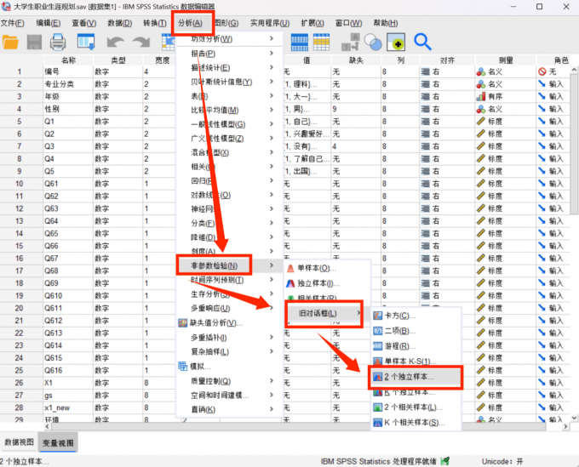Viewport: 579px width, 467px height.
Task: Expand 一般线性模型(G) submenu
Action: (x=229, y=124)
